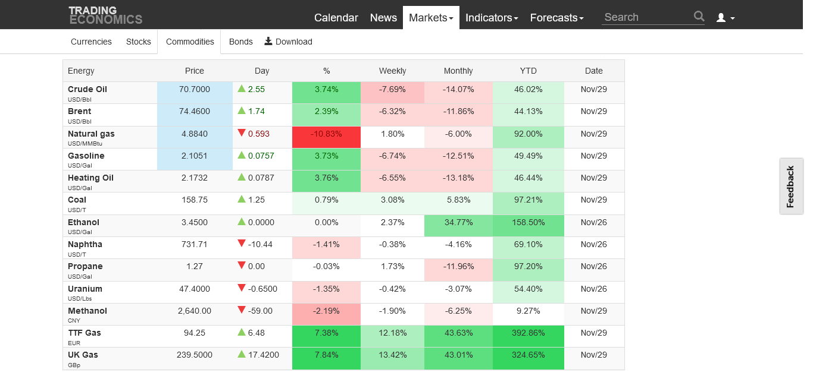This screenshot has width=813, height=382.
Task: Click Crude Oil green up arrow
Action: pyautogui.click(x=242, y=89)
